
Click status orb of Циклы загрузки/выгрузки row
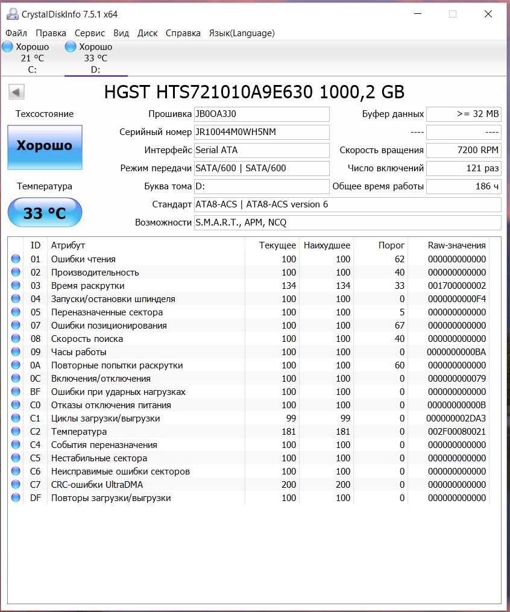click(16, 418)
